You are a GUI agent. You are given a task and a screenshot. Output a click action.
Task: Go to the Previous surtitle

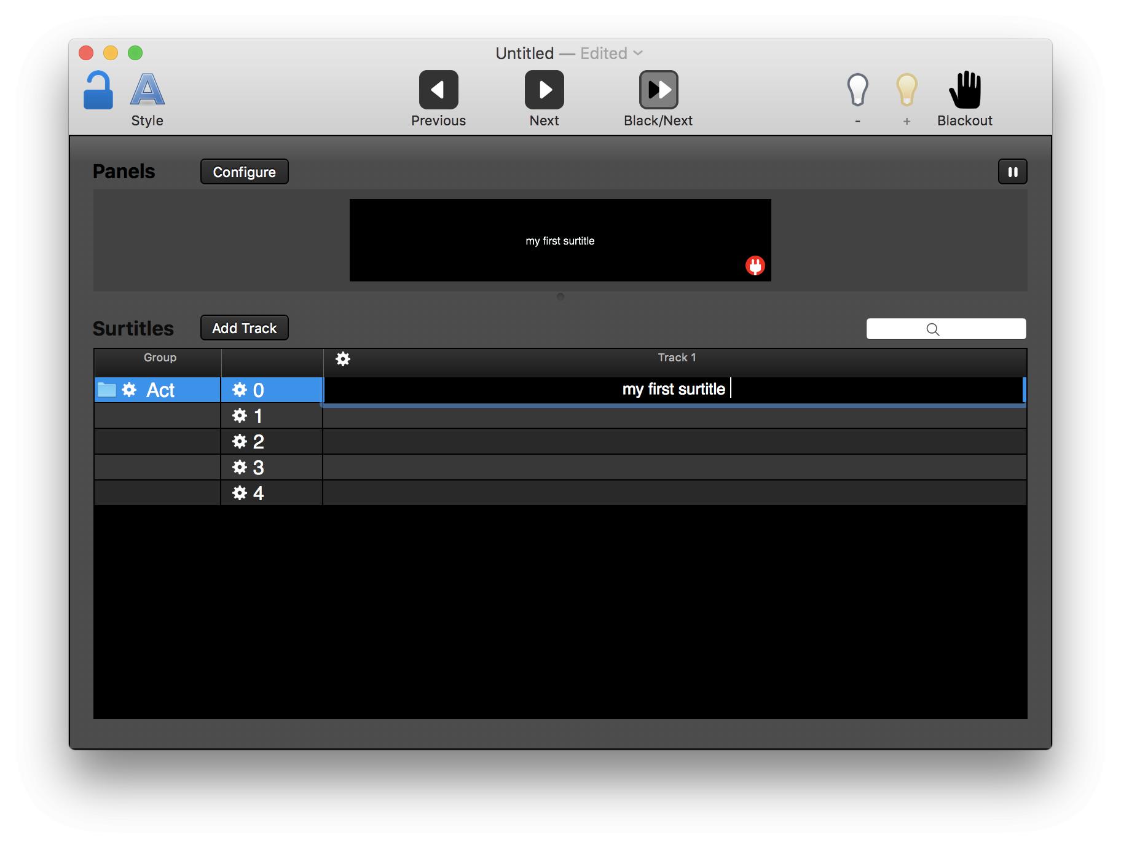[438, 90]
